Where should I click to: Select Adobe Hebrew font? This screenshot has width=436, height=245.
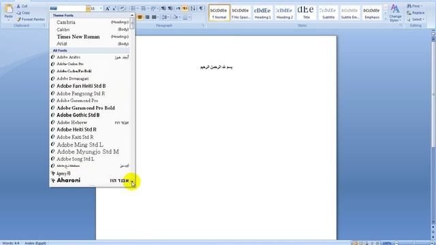point(90,122)
